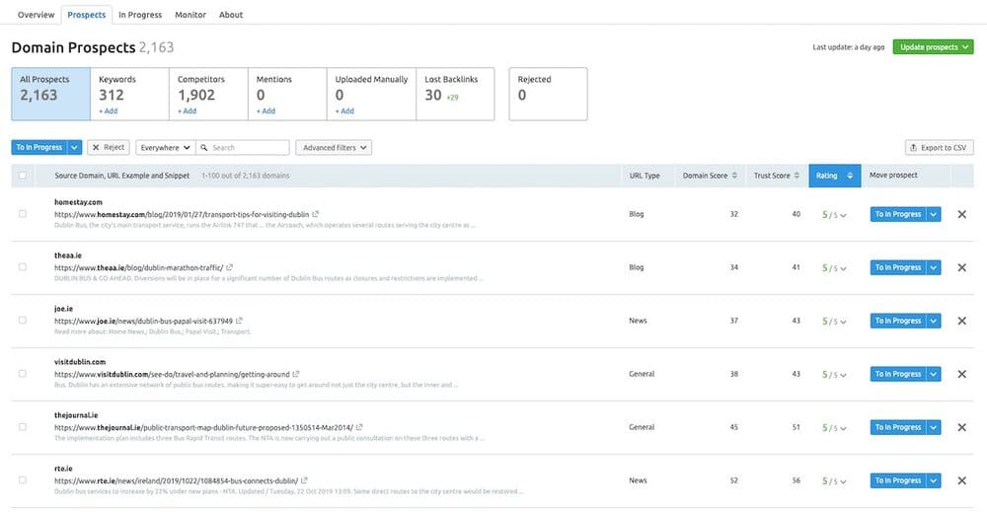The width and height of the screenshot is (987, 512).
Task: Open external link icon for homestay.com URL
Action: [x=316, y=214]
